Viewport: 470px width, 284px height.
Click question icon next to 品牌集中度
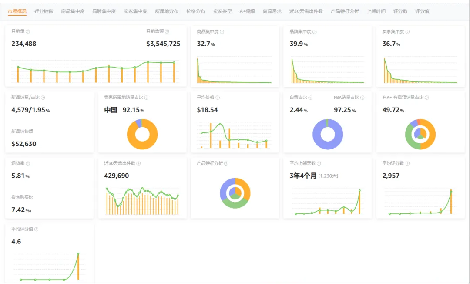click(x=315, y=32)
